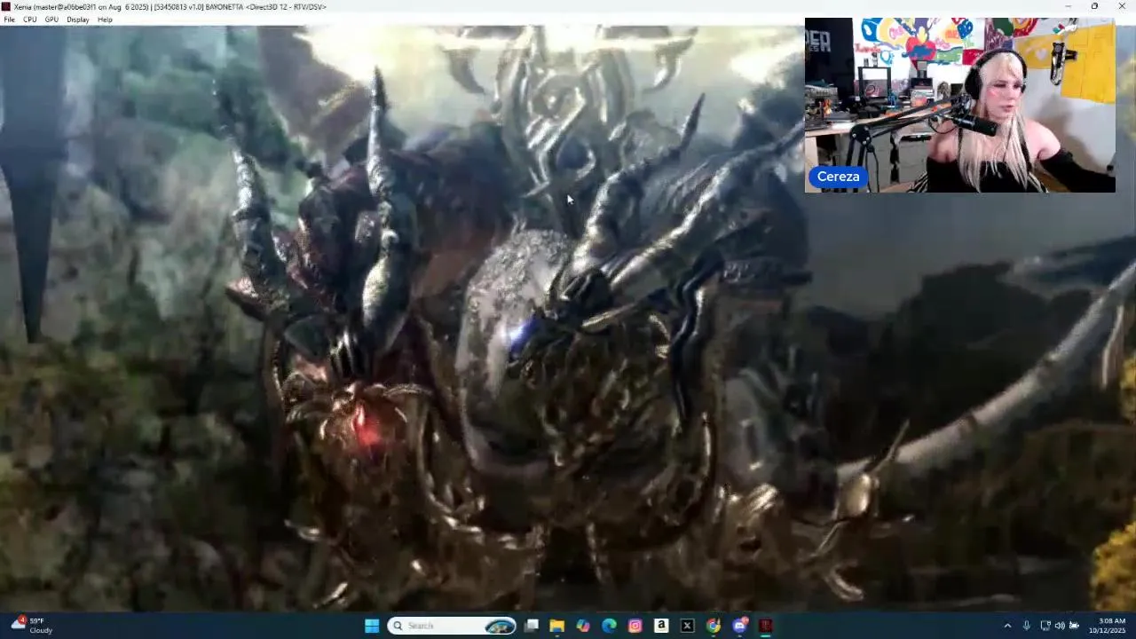Click the microphone tray icon
This screenshot has height=639, width=1136.
(x=1027, y=626)
